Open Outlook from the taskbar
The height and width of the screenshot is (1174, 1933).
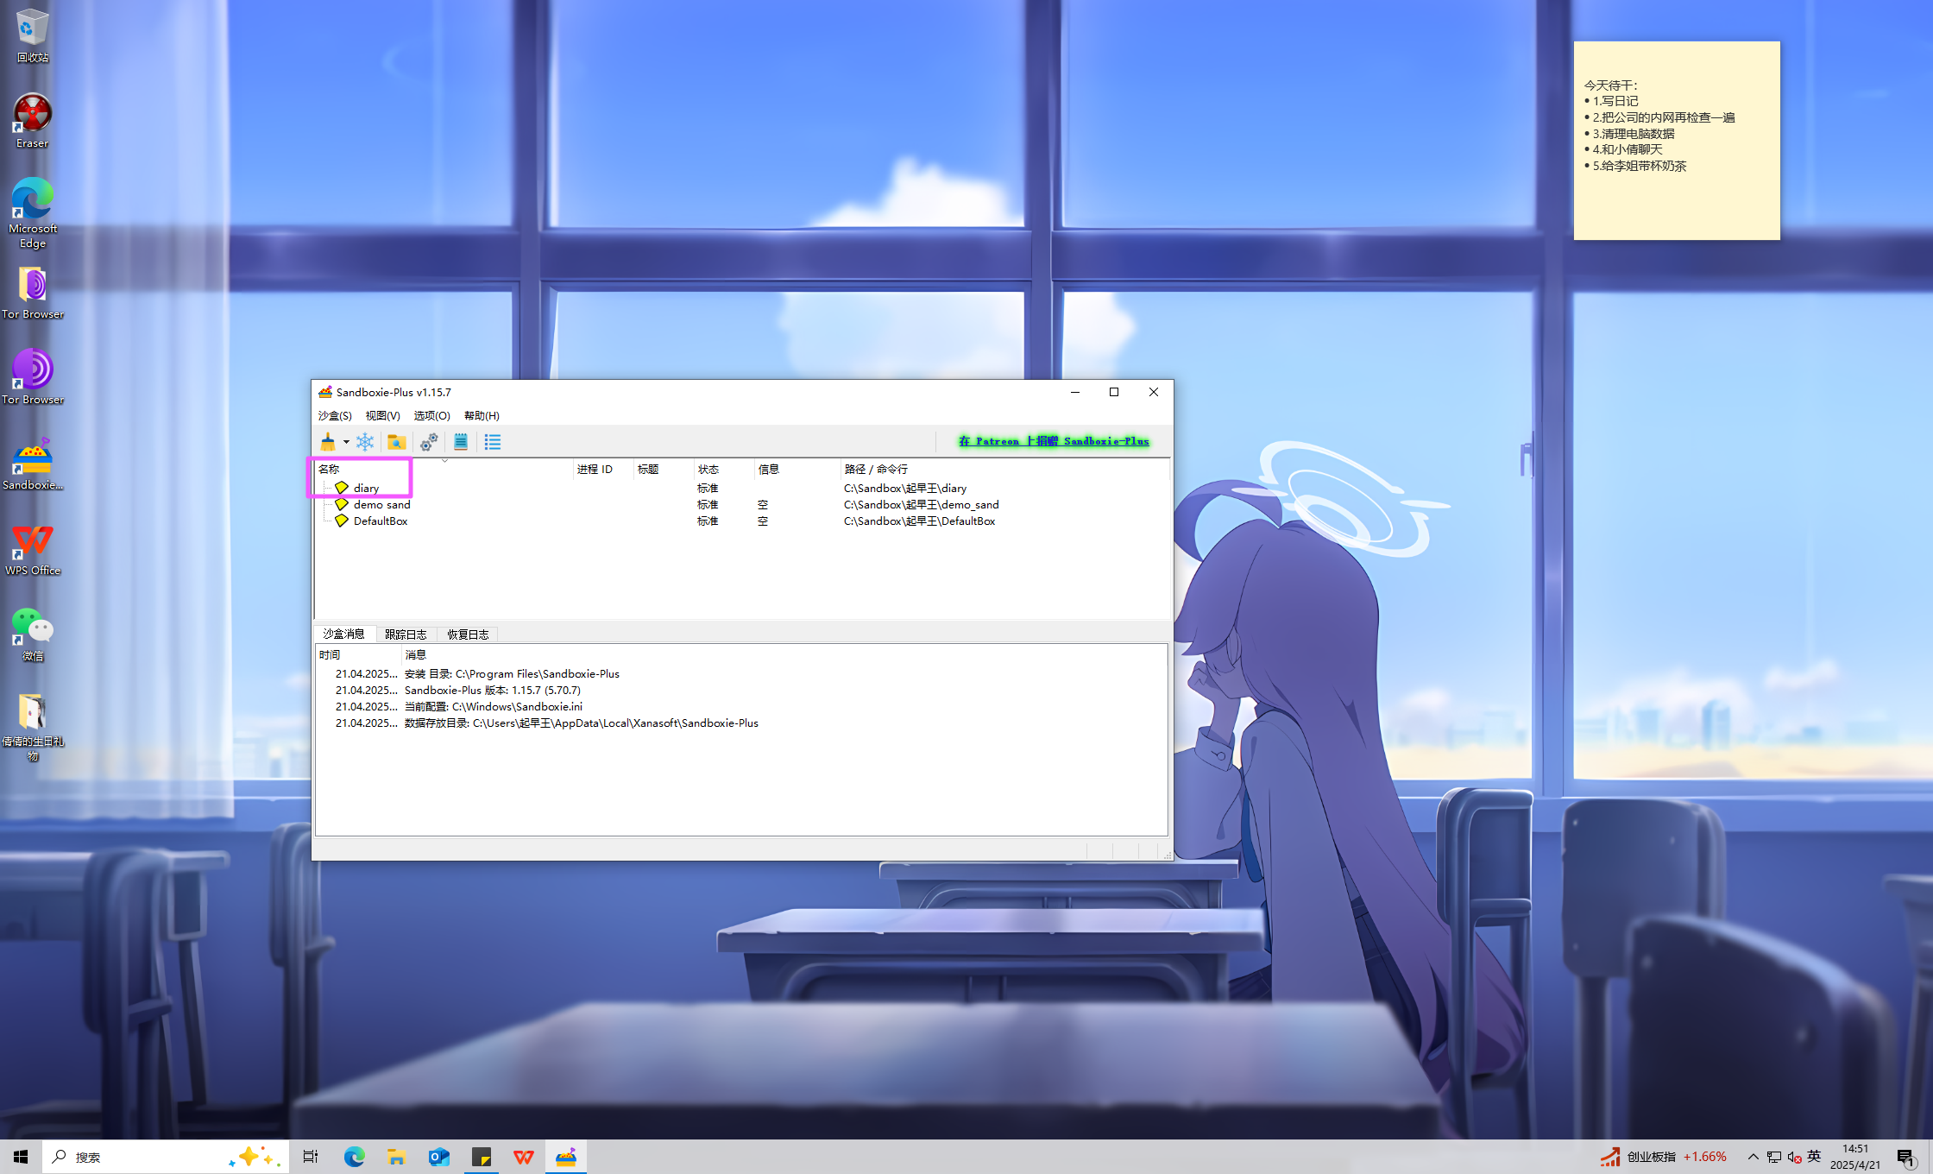(x=438, y=1157)
